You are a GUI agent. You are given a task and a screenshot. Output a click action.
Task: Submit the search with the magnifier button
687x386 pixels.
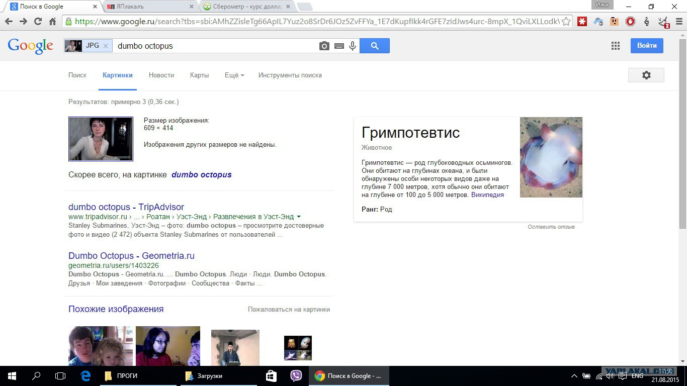click(375, 46)
